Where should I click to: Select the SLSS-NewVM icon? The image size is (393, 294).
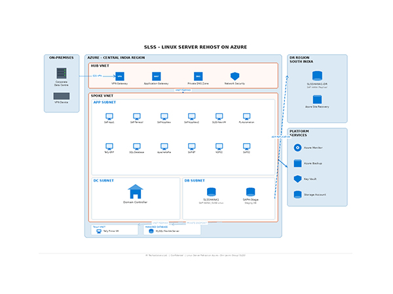click(219, 116)
